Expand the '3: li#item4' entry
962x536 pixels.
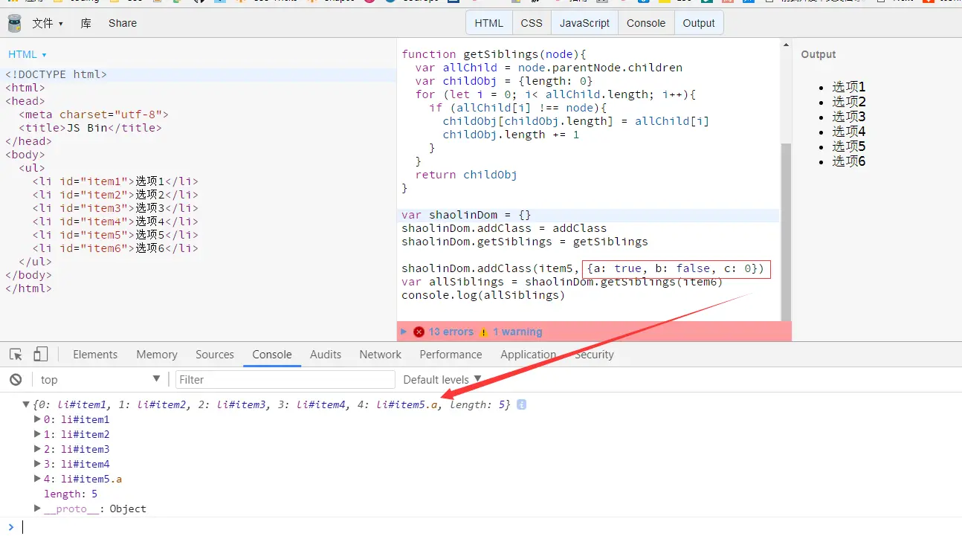tap(38, 464)
